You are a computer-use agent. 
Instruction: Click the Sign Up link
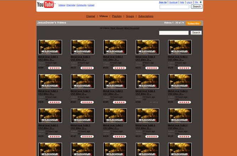pyautogui.click(x=163, y=2)
